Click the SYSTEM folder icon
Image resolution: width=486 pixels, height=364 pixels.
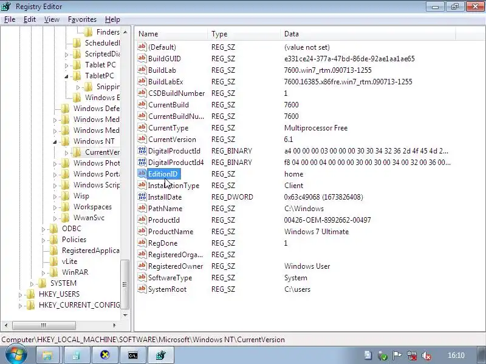pyautogui.click(x=43, y=283)
